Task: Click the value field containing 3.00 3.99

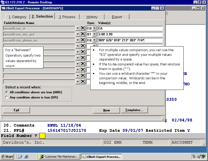Action: click(x=130, y=34)
